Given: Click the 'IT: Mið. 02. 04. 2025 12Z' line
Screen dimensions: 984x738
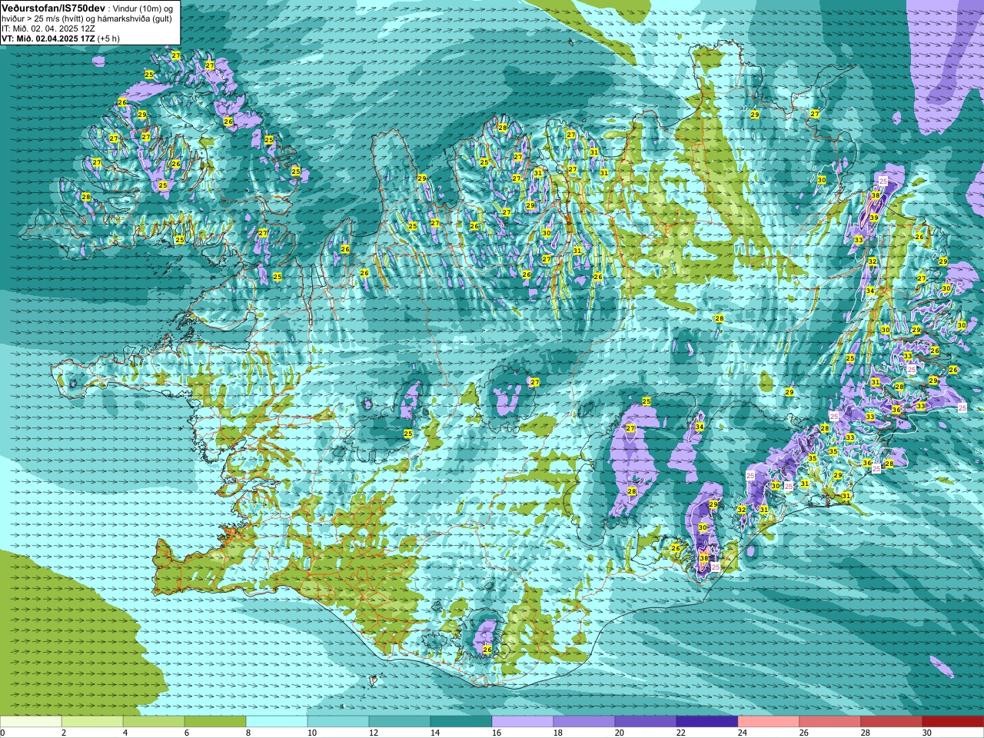Looking at the screenshot, I should (48, 28).
